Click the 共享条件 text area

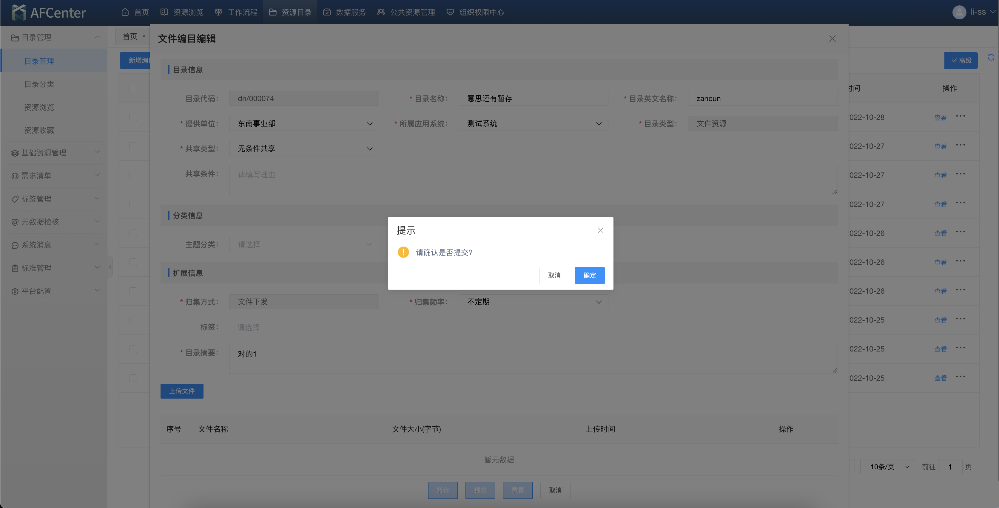[533, 181]
